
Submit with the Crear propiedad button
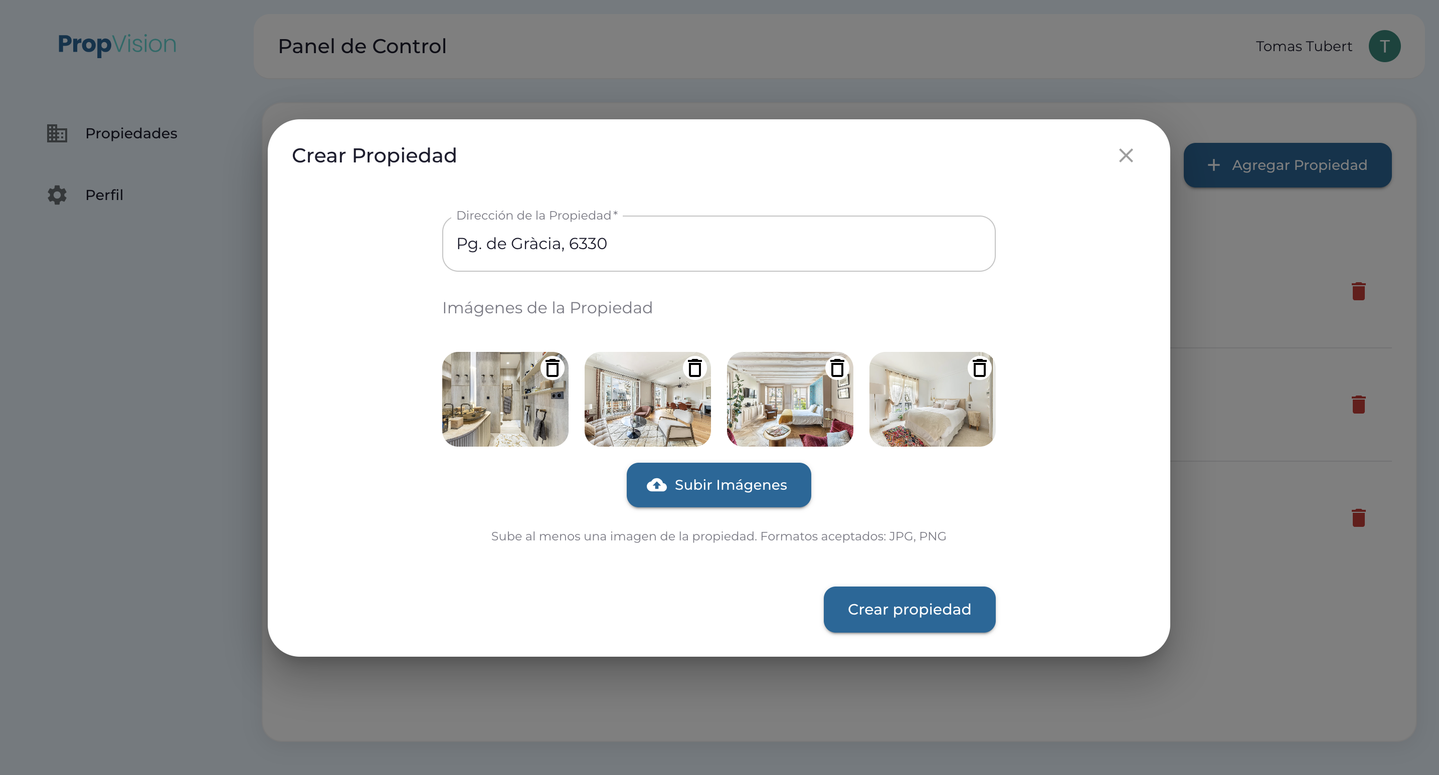(x=910, y=609)
